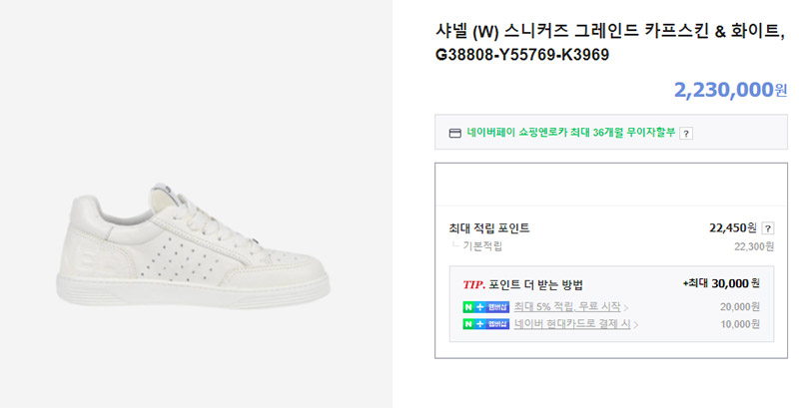Click the 기본적립 sub-item label
Viewport: 799px width, 408px height.
click(482, 246)
